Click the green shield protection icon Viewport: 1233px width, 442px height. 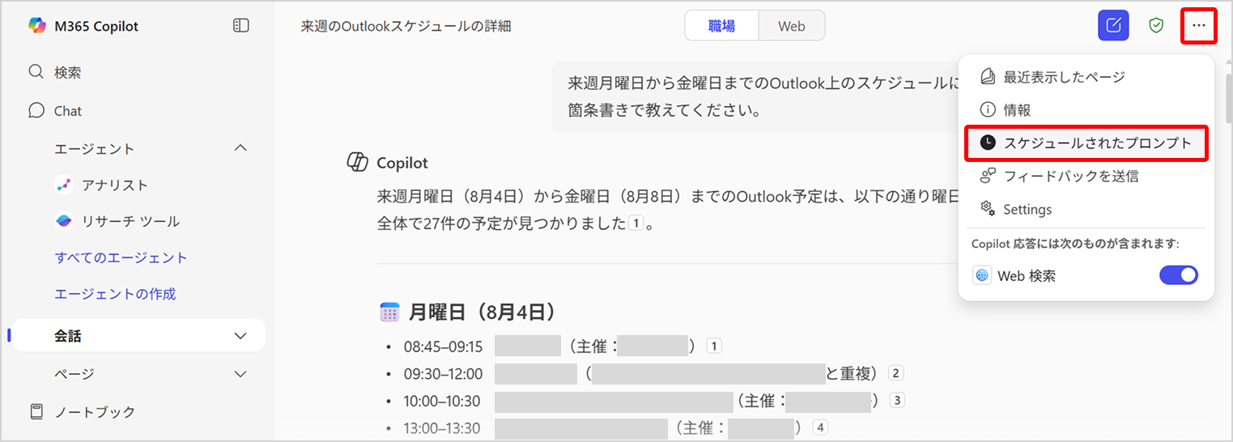[x=1156, y=26]
